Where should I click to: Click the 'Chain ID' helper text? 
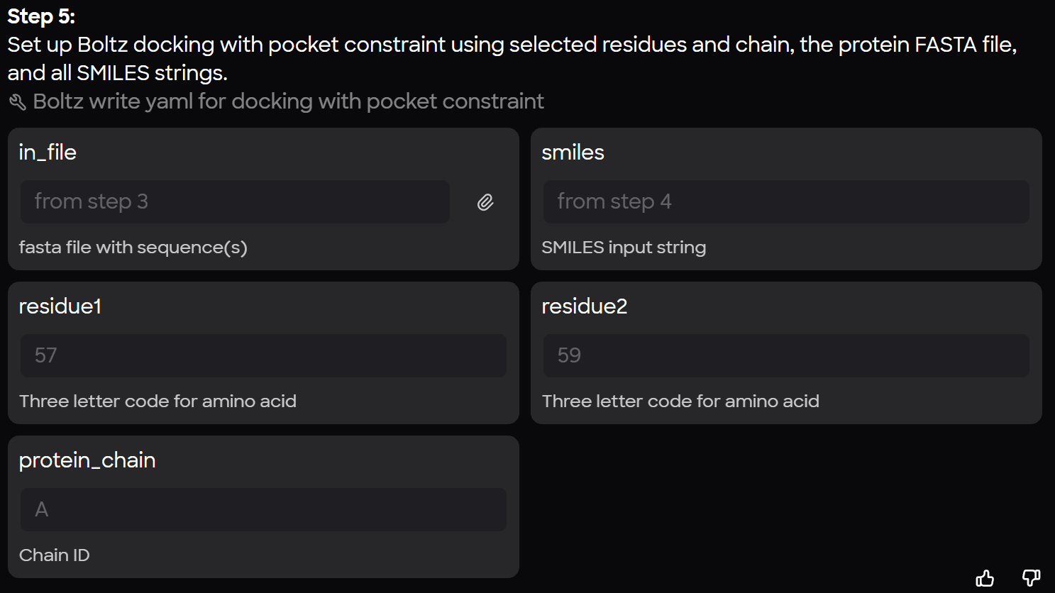point(55,555)
